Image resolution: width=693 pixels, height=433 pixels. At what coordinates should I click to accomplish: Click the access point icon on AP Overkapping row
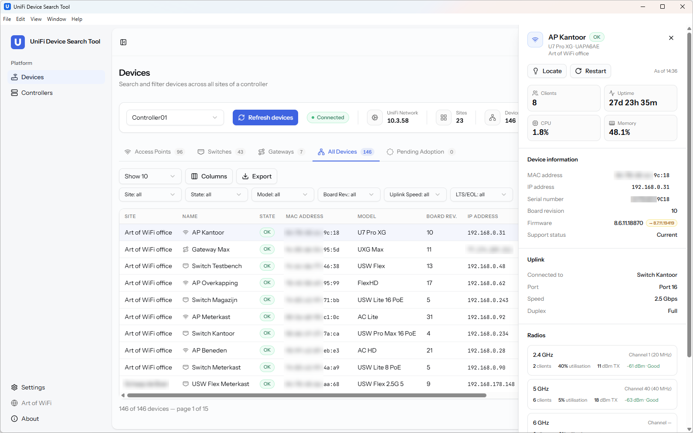[x=186, y=283]
